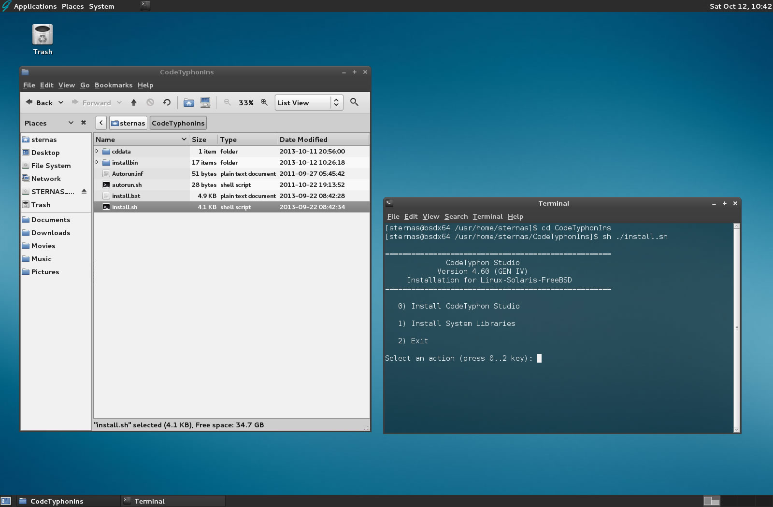Image resolution: width=773 pixels, height=507 pixels.
Task: Open the Computer icon in toolbar
Action: (205, 102)
